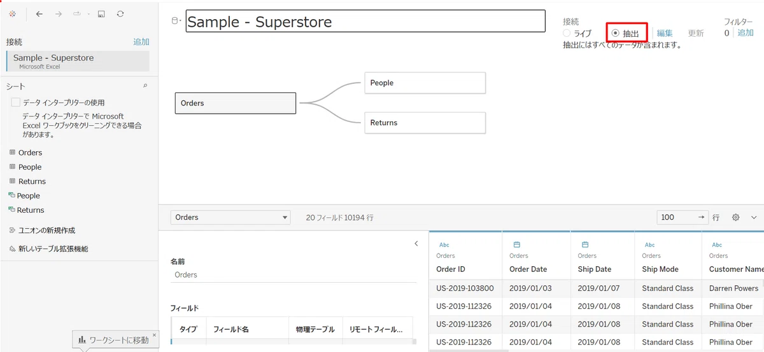Click the 更新 extract refresh link
The image size is (764, 352).
696,33
